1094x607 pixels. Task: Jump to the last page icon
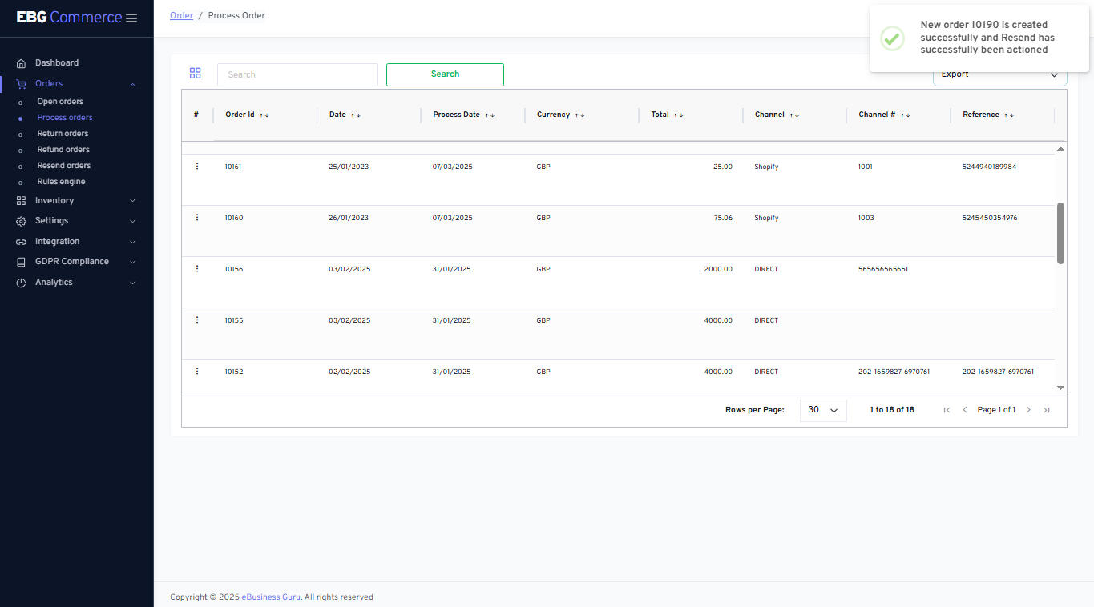[x=1047, y=410]
